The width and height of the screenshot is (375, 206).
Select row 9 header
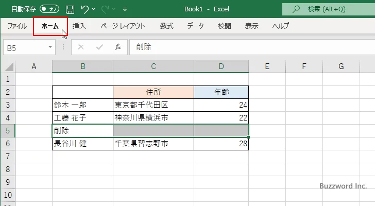pos(8,182)
